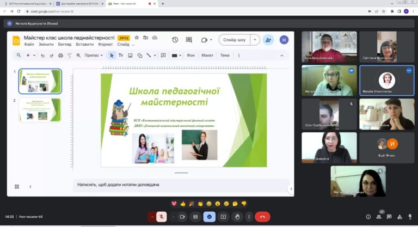The width and height of the screenshot is (418, 227).
Task: Select the line tool
Action: (x=149, y=55)
